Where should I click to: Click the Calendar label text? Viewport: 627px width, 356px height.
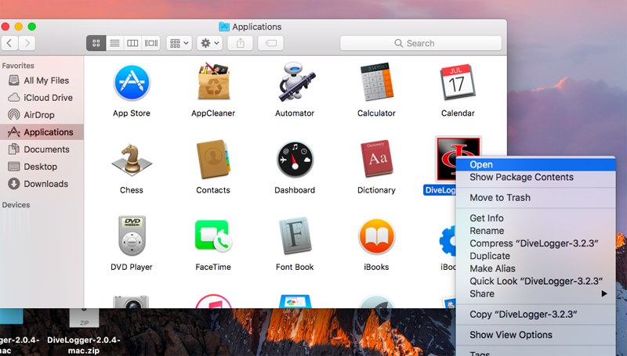click(x=458, y=113)
